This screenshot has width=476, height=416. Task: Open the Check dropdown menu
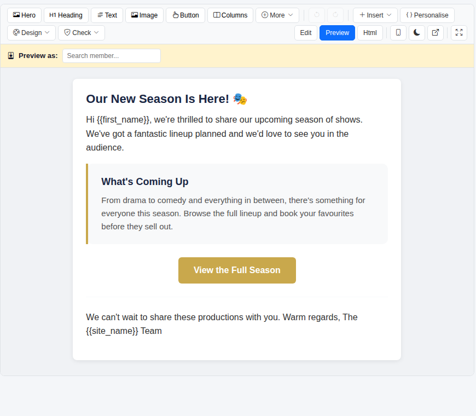coord(82,33)
